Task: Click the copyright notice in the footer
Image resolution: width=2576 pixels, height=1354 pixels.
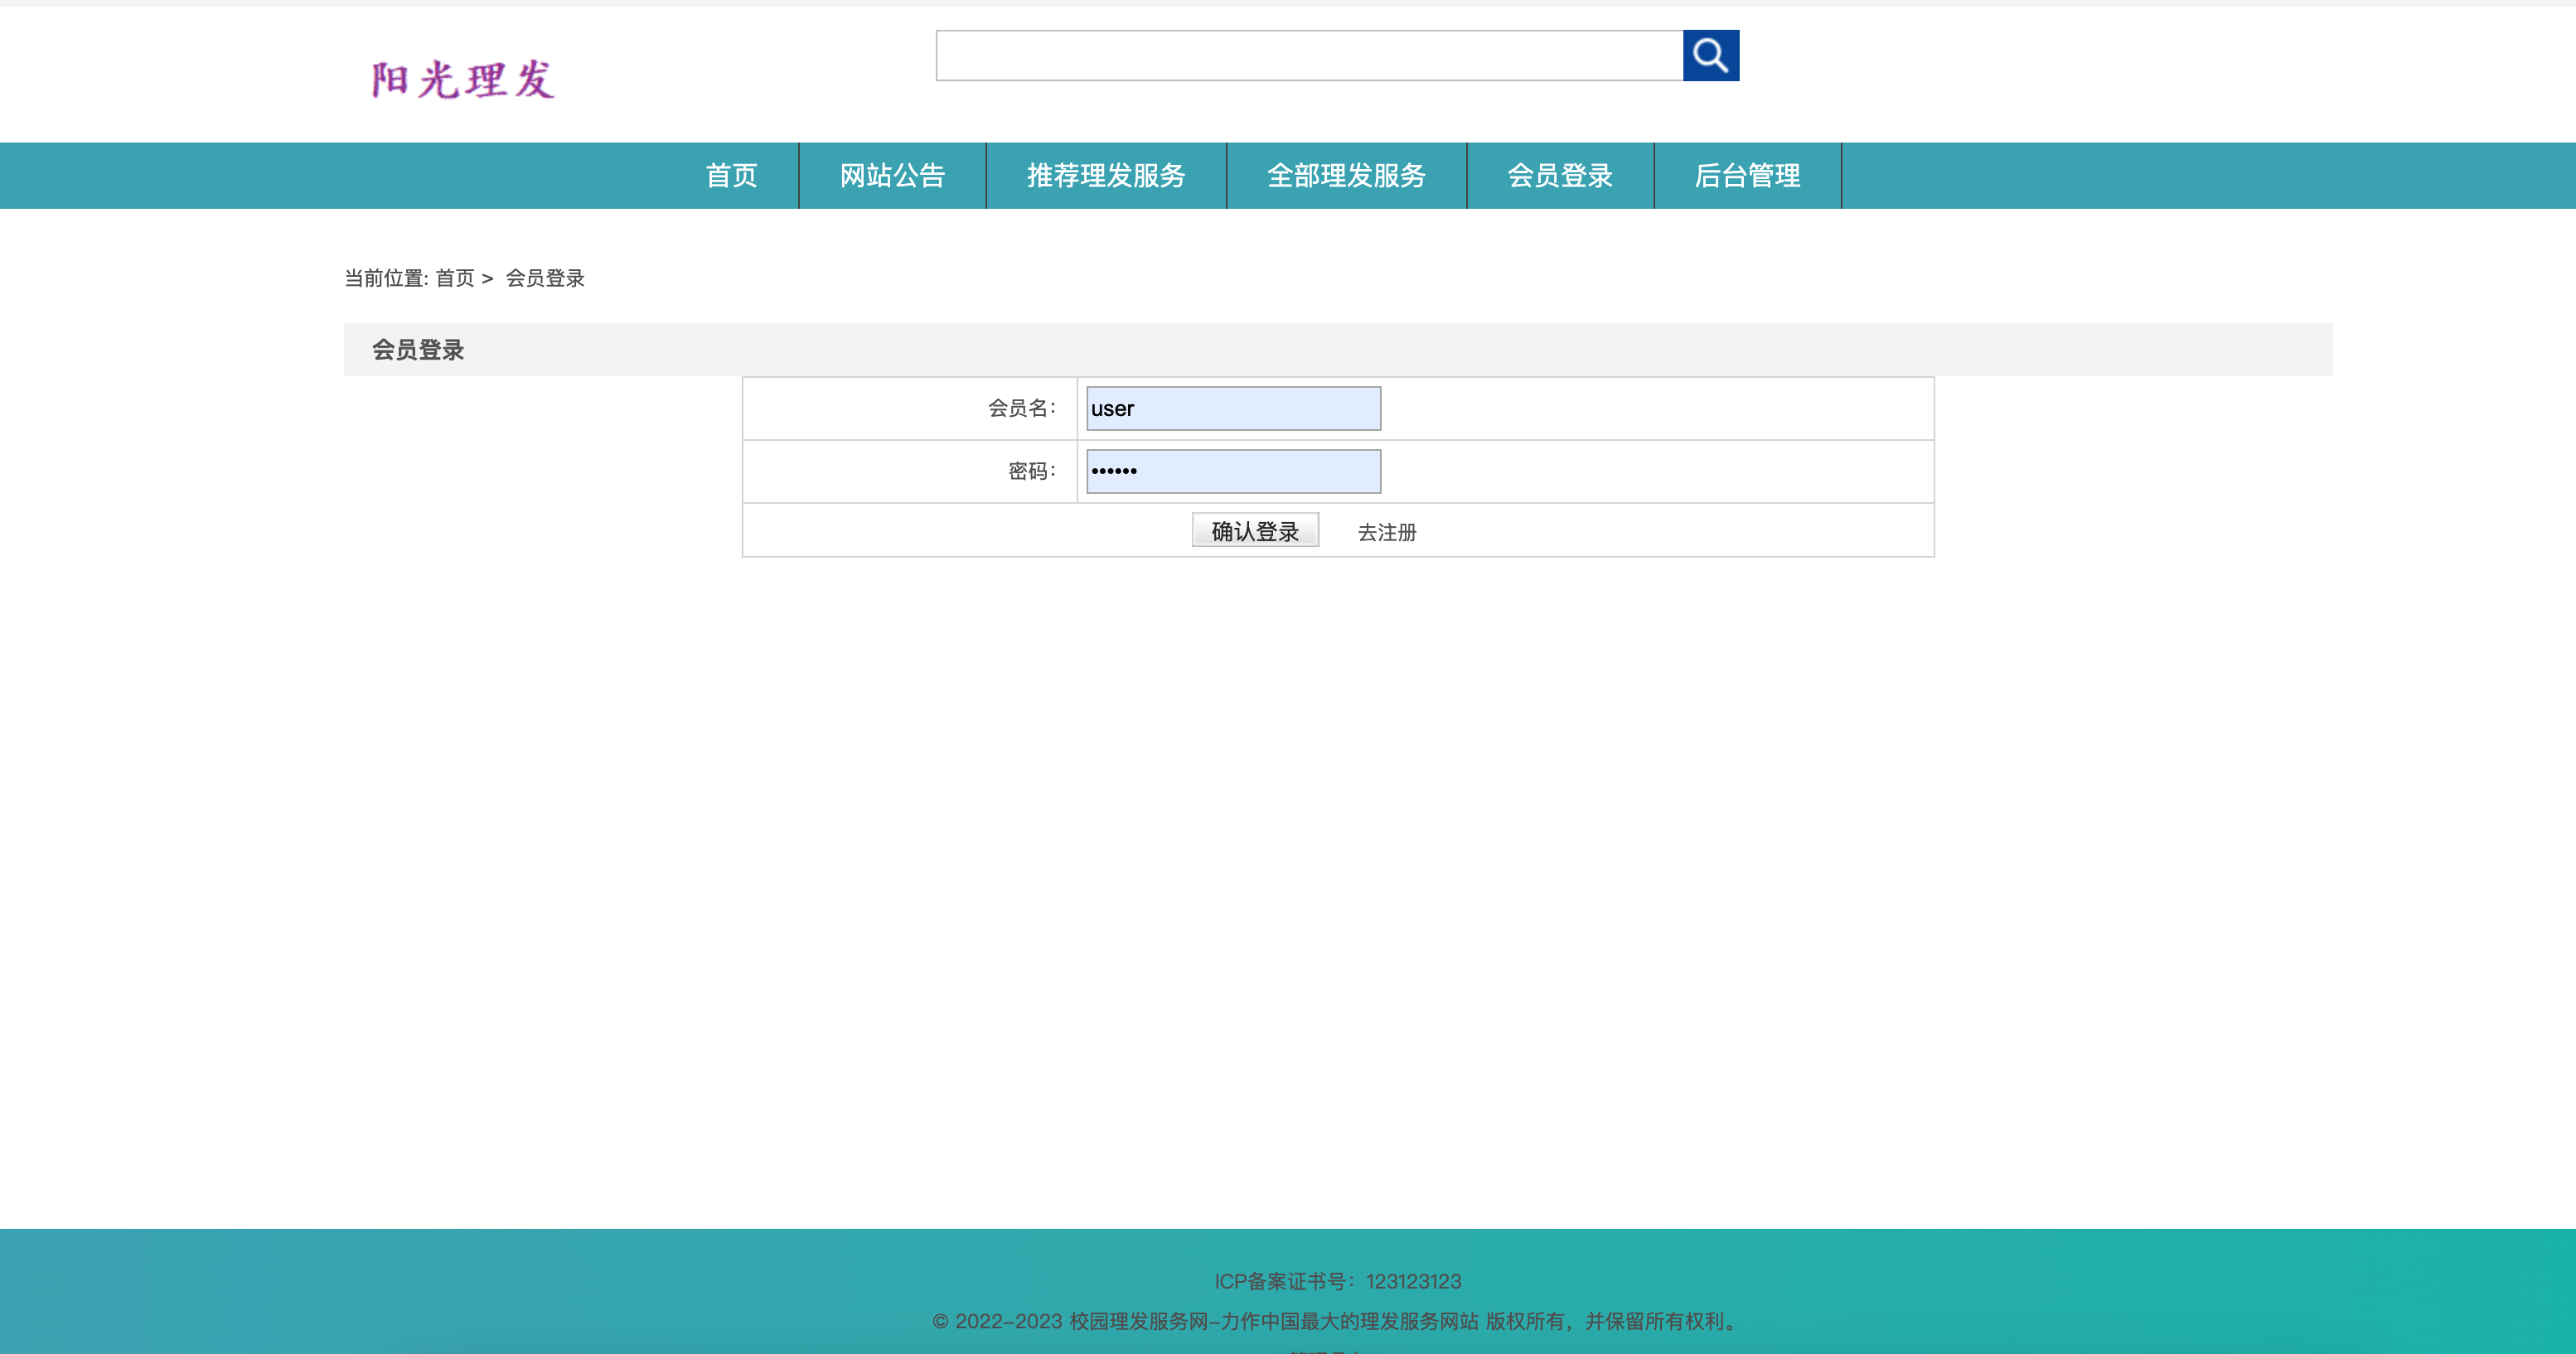Action: pyautogui.click(x=1337, y=1320)
